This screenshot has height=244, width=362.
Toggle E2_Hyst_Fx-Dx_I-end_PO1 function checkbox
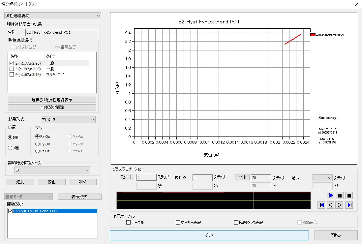(x=10, y=211)
